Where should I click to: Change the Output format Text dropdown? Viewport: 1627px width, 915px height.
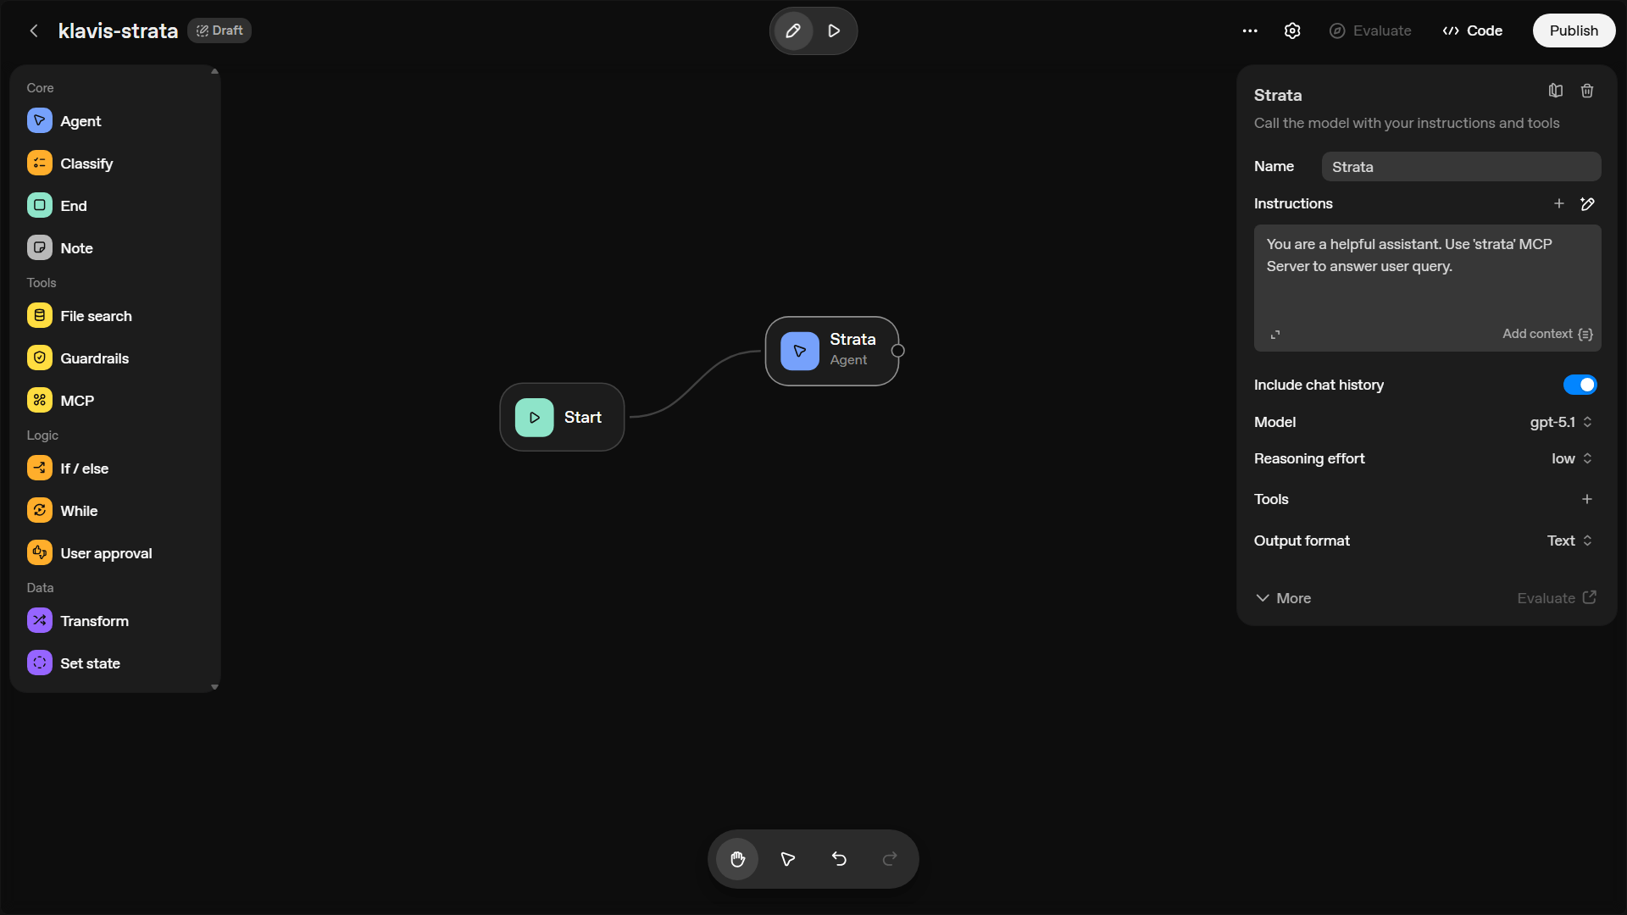[x=1569, y=541]
